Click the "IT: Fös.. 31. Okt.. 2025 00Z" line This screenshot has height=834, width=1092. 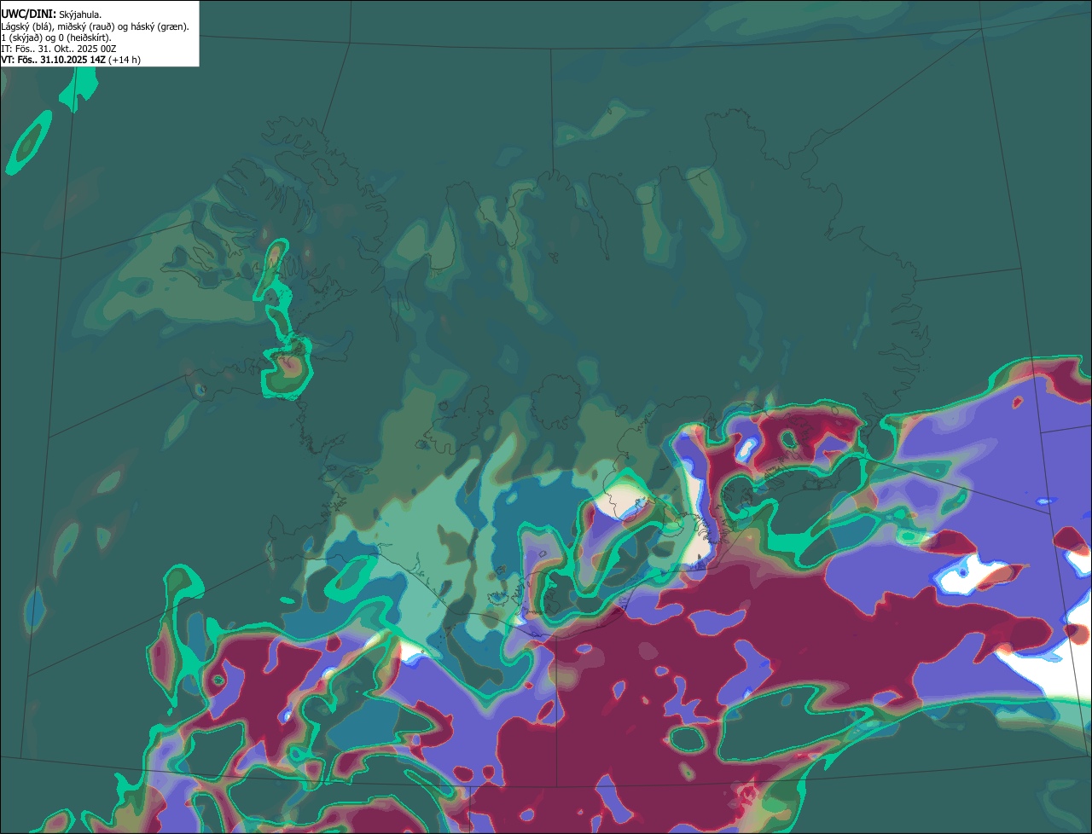pyautogui.click(x=59, y=49)
